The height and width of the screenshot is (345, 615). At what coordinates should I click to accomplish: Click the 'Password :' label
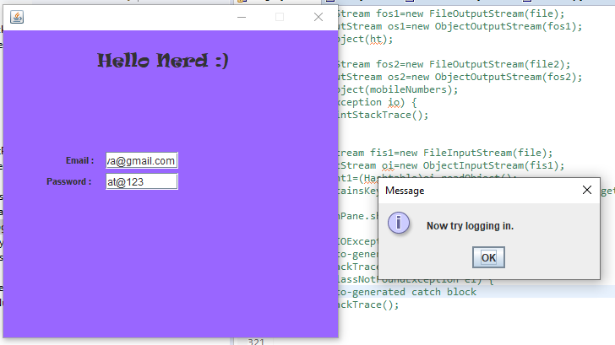coord(69,181)
